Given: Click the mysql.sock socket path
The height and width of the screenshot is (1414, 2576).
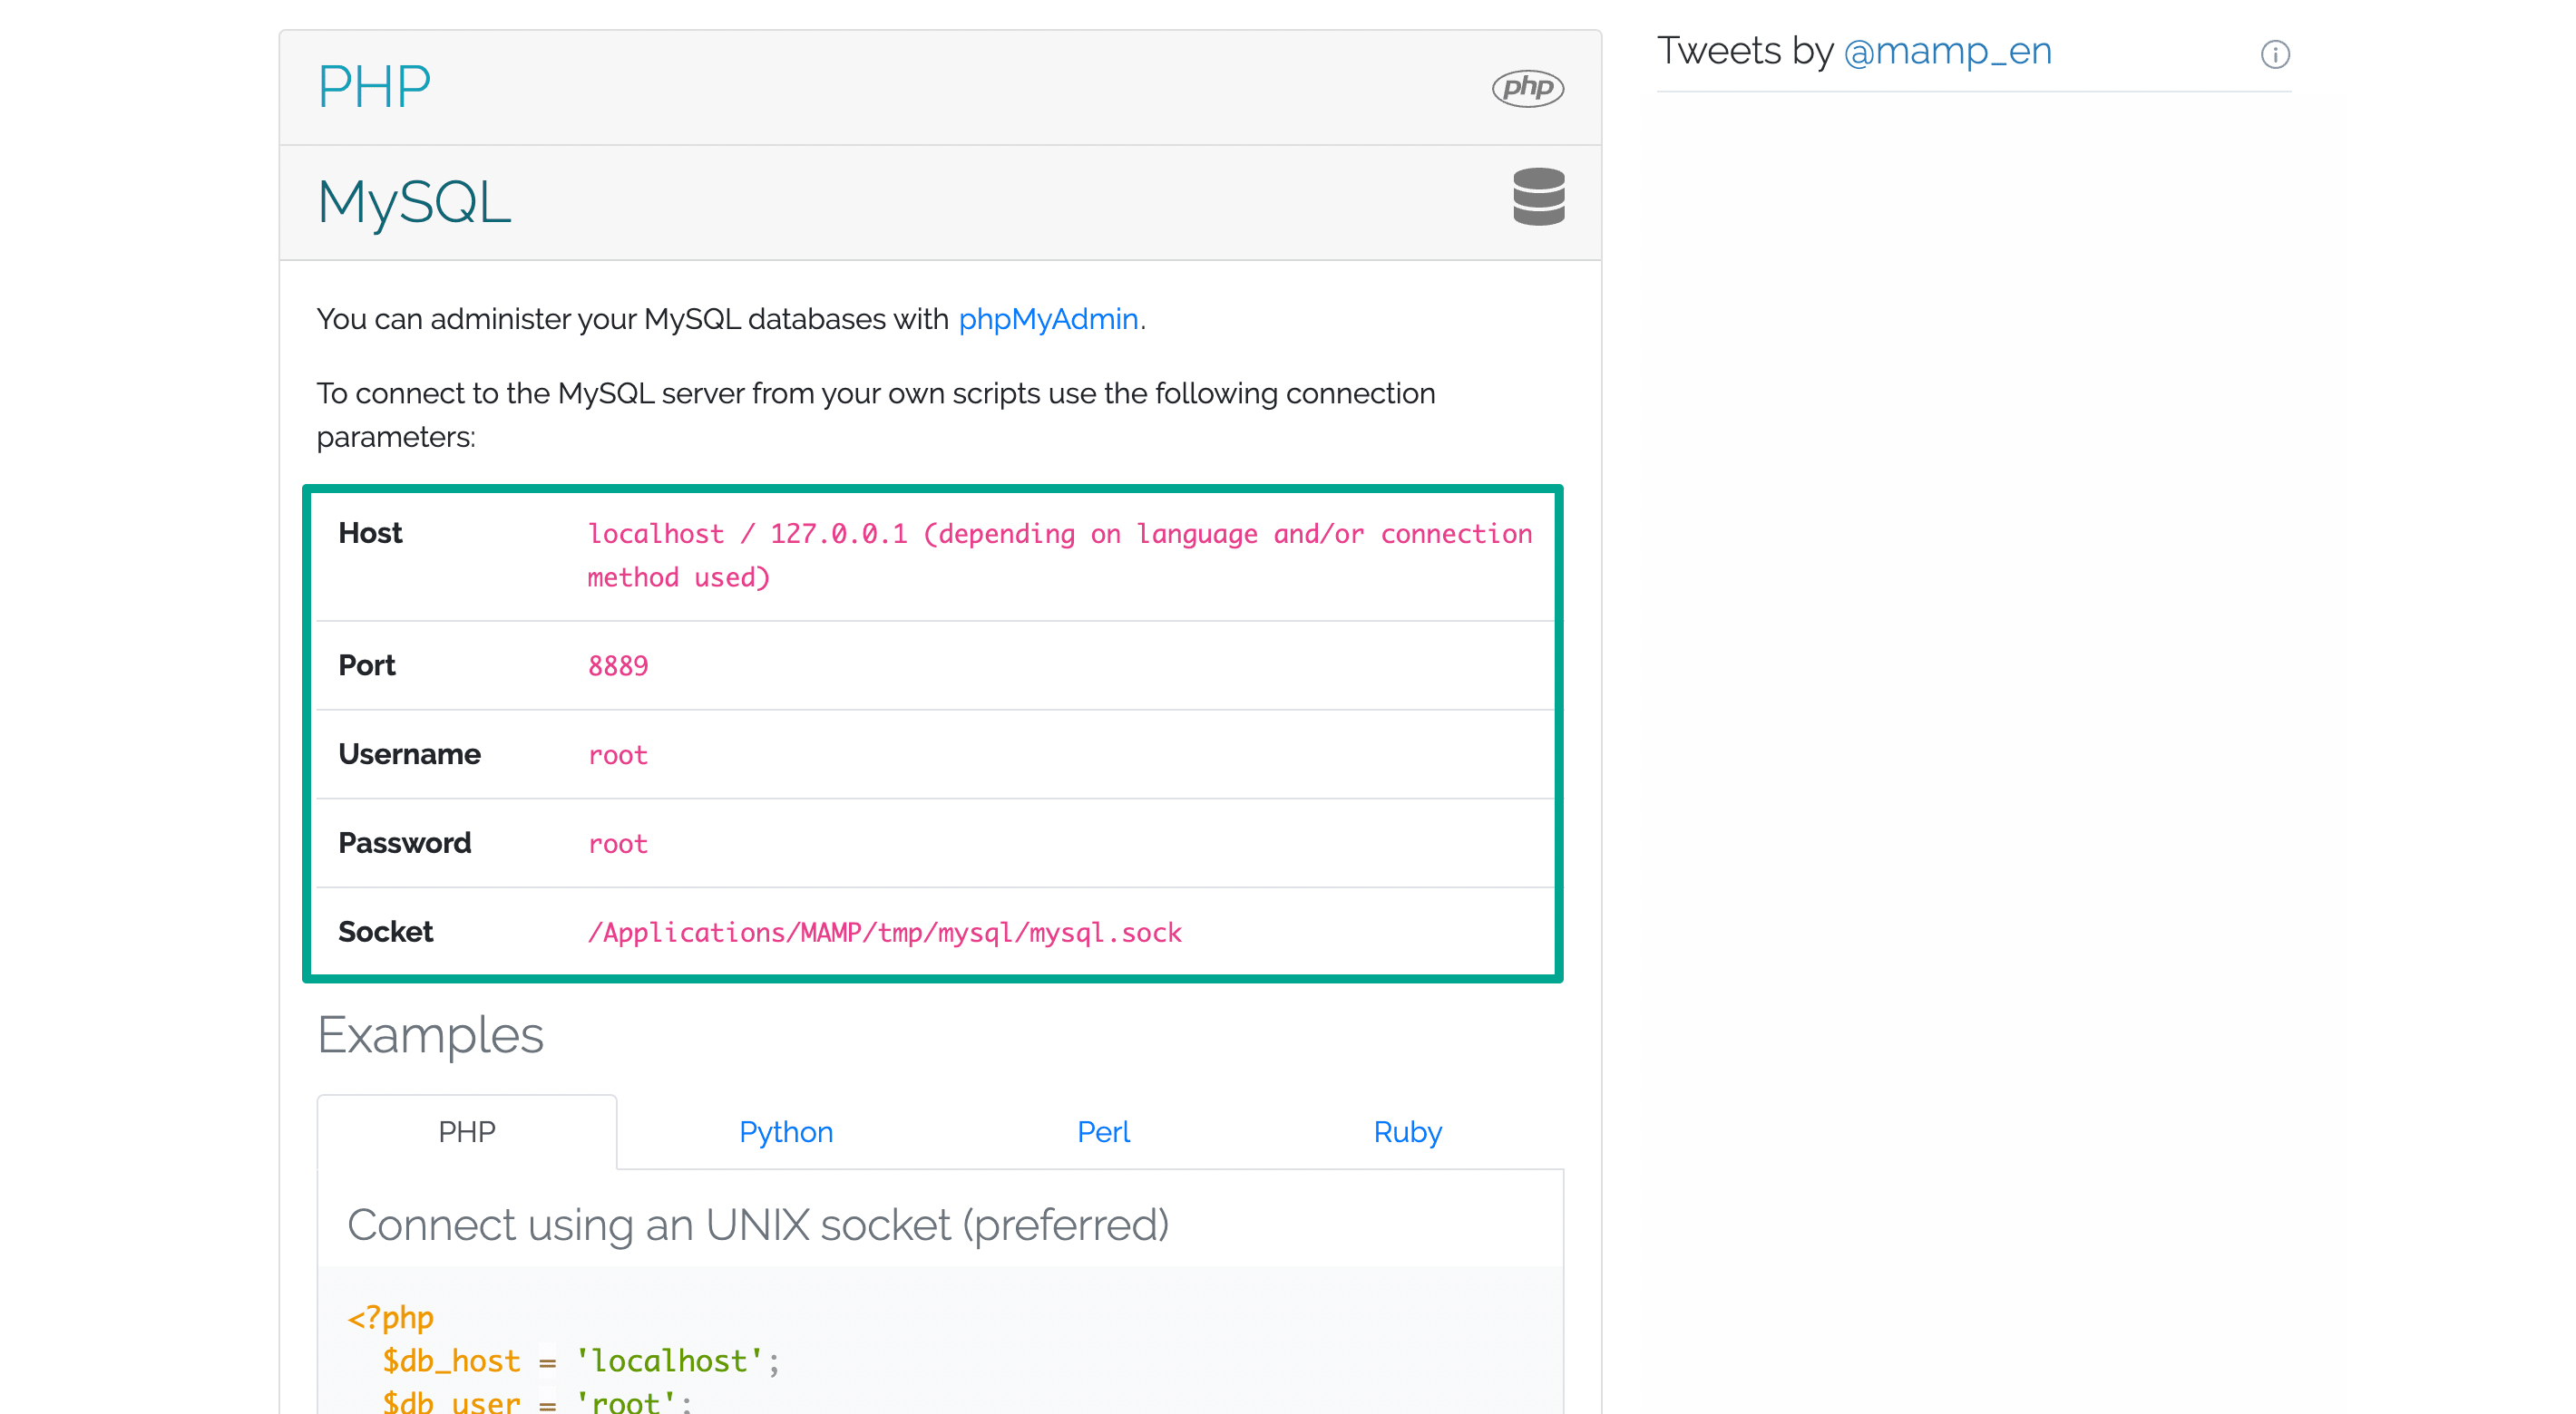Looking at the screenshot, I should click(x=884, y=934).
